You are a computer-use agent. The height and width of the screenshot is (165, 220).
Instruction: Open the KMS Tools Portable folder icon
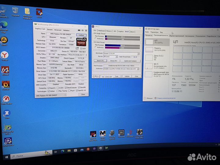(x=28, y=13)
